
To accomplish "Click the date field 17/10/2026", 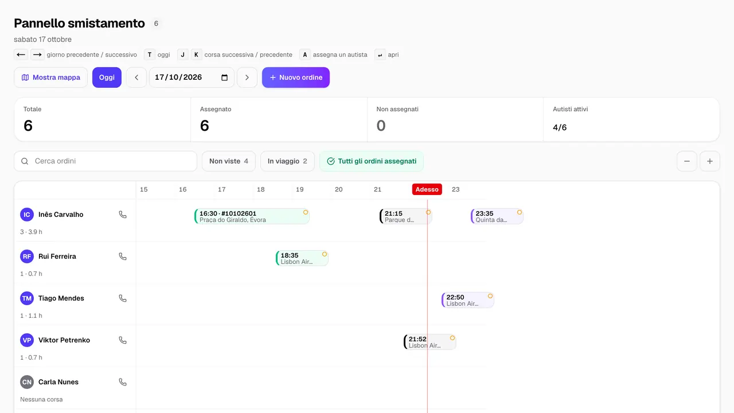I will (192, 77).
